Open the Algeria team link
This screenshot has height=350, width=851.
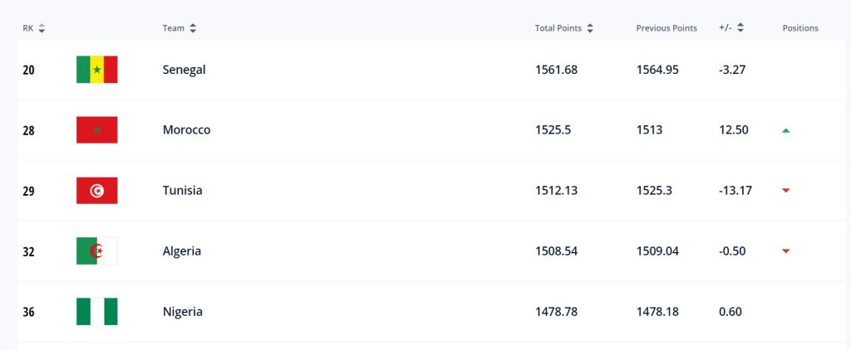181,251
